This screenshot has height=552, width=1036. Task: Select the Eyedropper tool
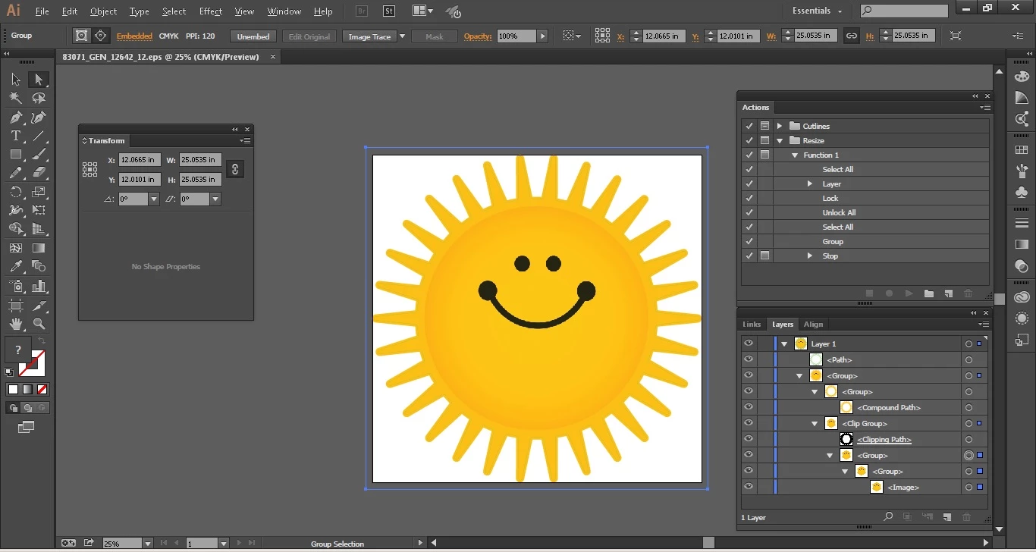coord(15,267)
